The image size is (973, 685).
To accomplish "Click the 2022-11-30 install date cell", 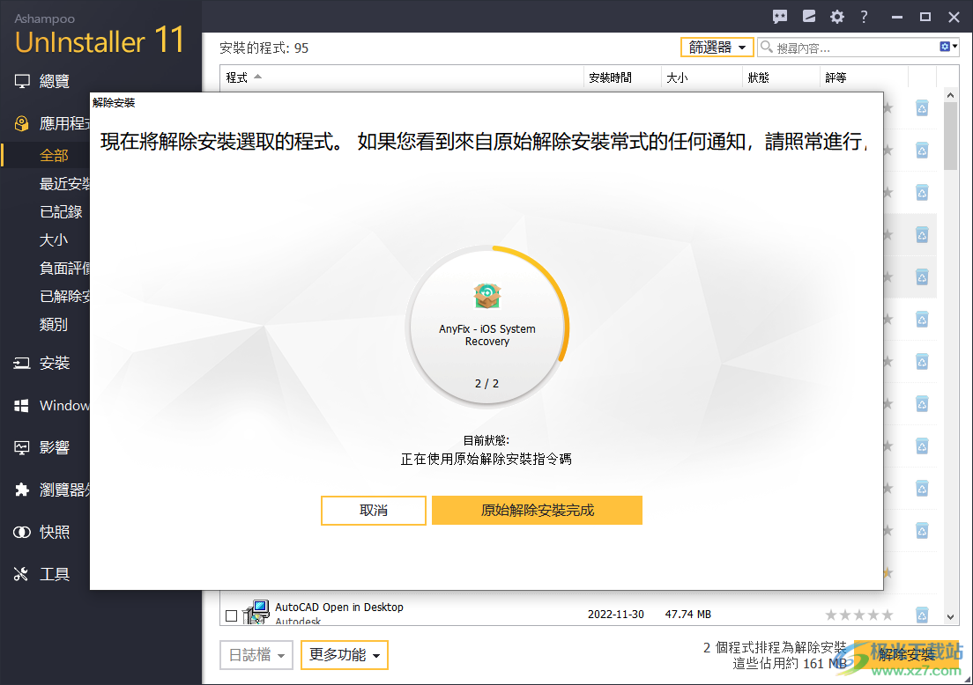I will tap(615, 615).
